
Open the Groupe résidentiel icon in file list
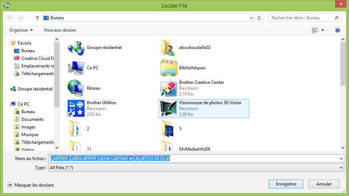click(x=76, y=48)
